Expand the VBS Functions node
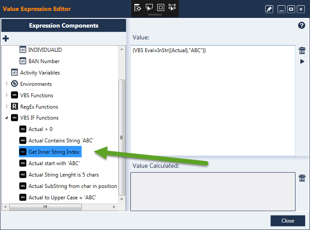310x230 pixels. click(x=7, y=95)
